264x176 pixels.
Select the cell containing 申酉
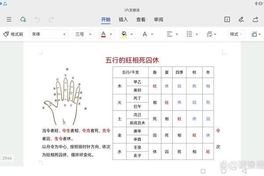[x=137, y=139]
